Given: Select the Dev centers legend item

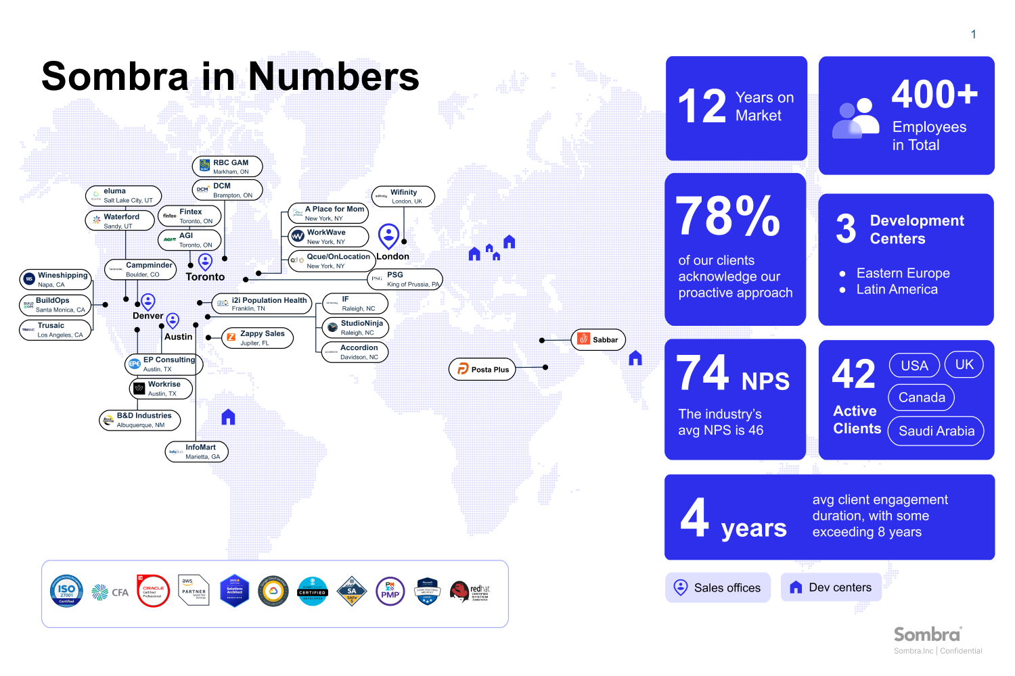Looking at the screenshot, I should click(831, 587).
